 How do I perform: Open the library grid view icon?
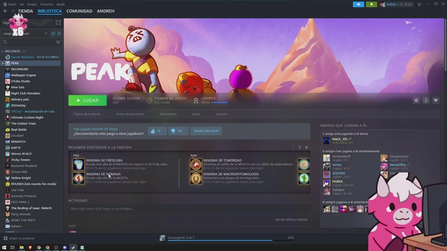coord(58,23)
